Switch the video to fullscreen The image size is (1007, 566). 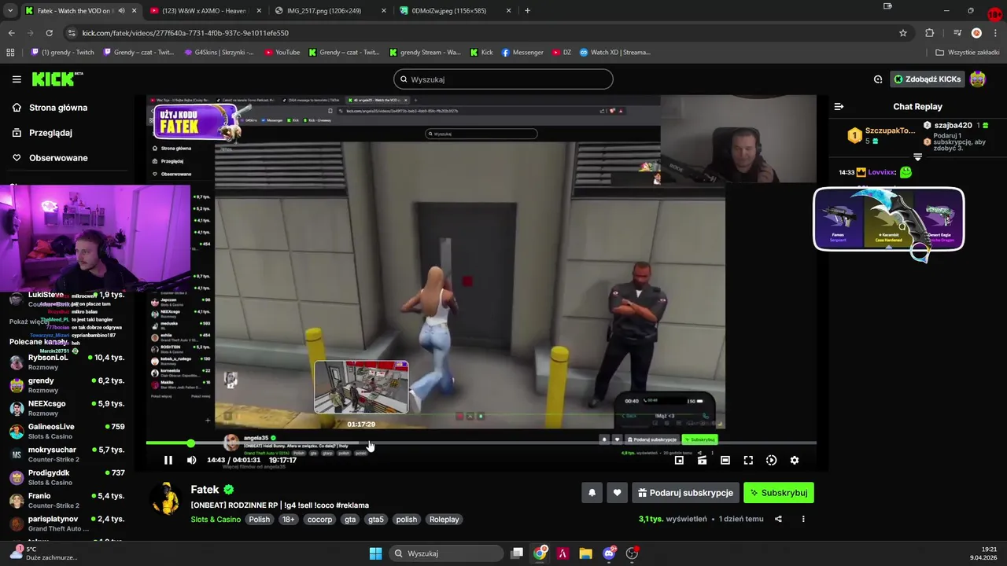coord(748,460)
